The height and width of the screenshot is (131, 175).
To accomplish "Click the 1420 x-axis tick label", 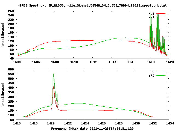I will (51, 123).
